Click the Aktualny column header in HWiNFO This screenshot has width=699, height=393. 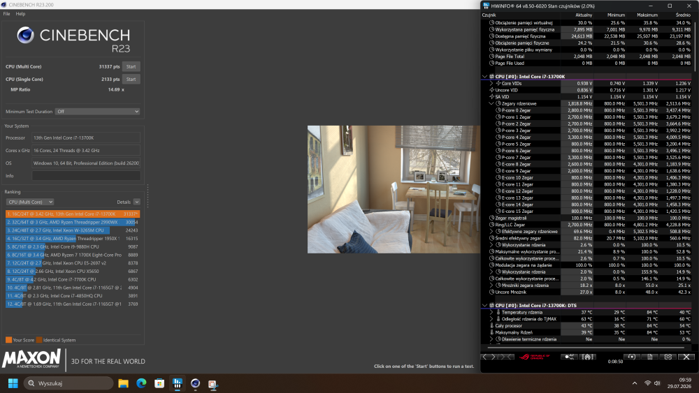(584, 15)
